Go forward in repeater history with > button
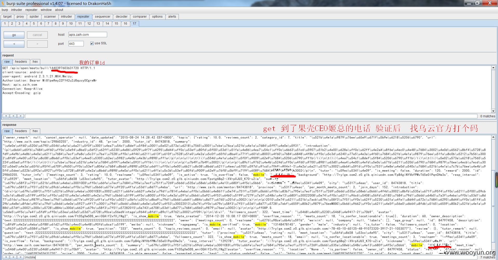 pos(37,44)
